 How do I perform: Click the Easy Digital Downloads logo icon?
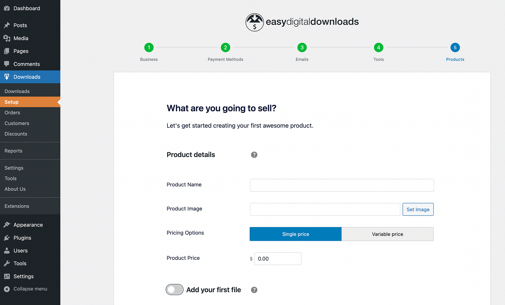click(x=255, y=22)
